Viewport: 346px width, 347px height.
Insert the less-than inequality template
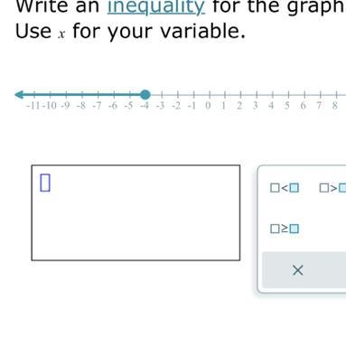[285, 188]
